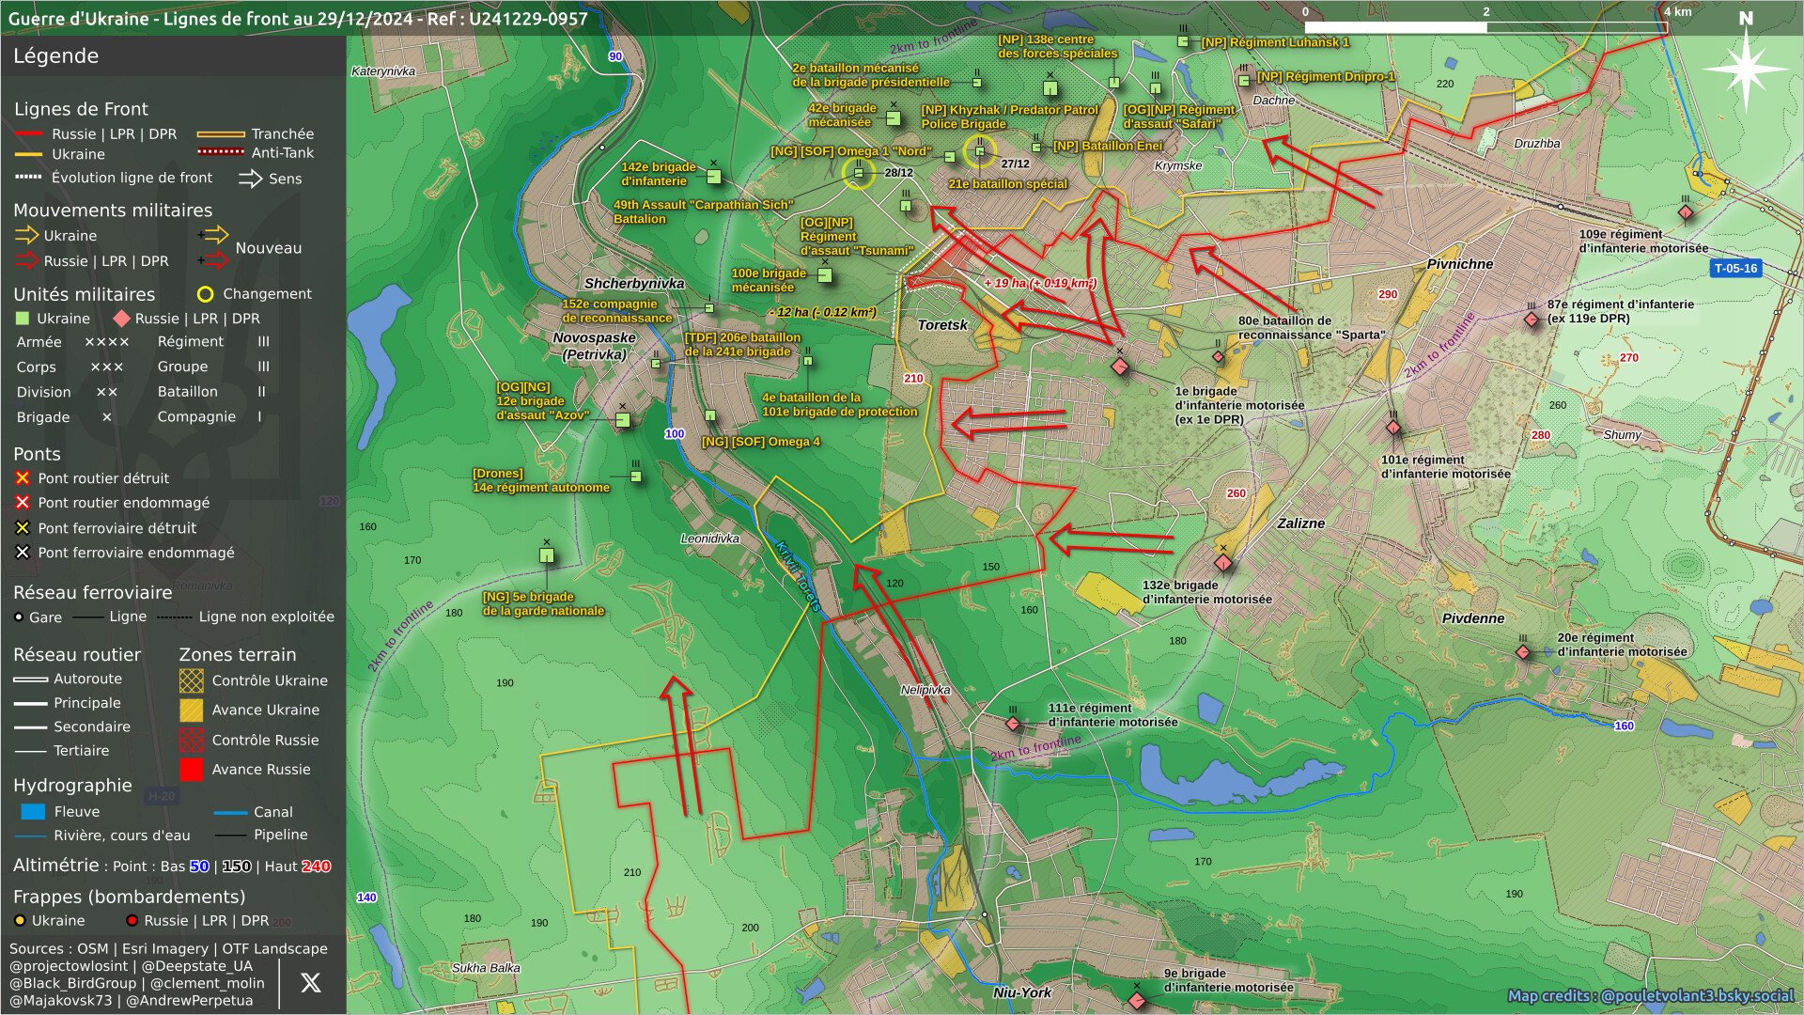
Task: Click the 9e brigade red diamond marker
Action: pyautogui.click(x=1136, y=1001)
